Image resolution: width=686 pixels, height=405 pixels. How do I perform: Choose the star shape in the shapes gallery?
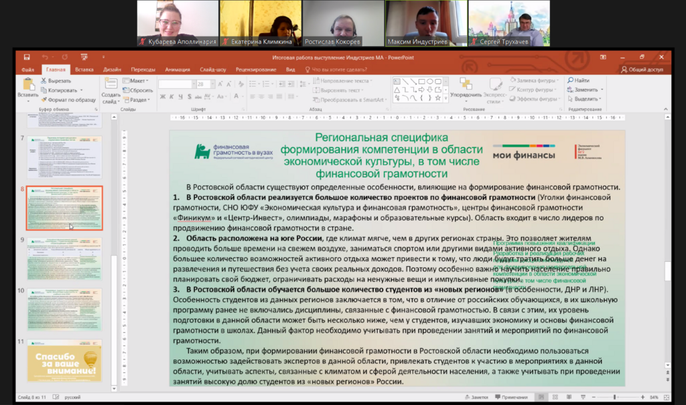[x=438, y=98]
